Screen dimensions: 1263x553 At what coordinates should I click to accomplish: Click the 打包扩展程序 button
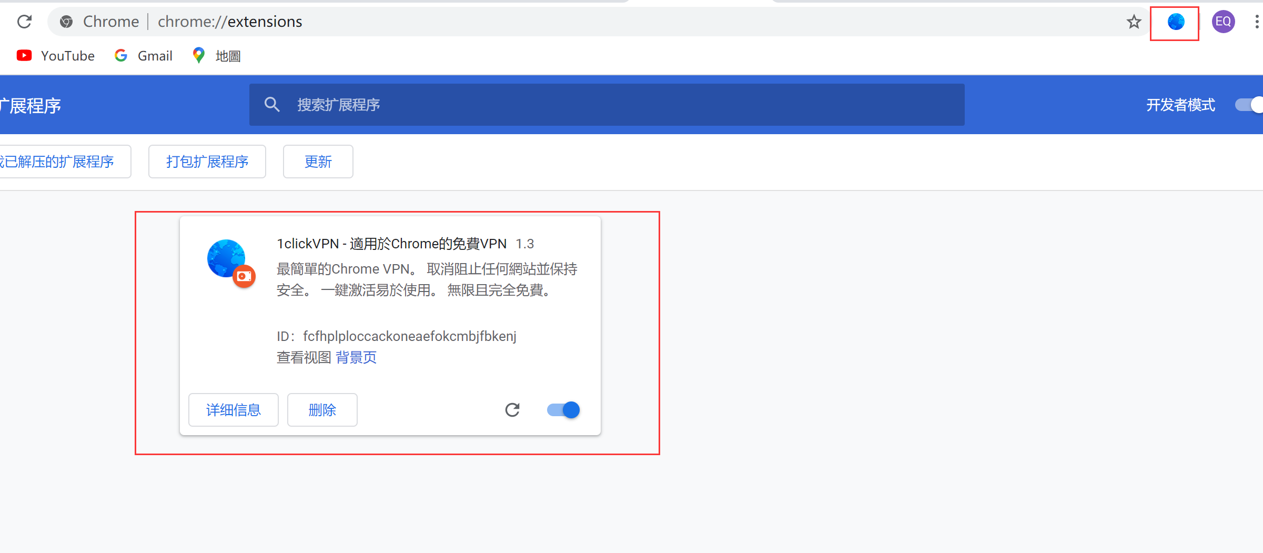tap(207, 162)
